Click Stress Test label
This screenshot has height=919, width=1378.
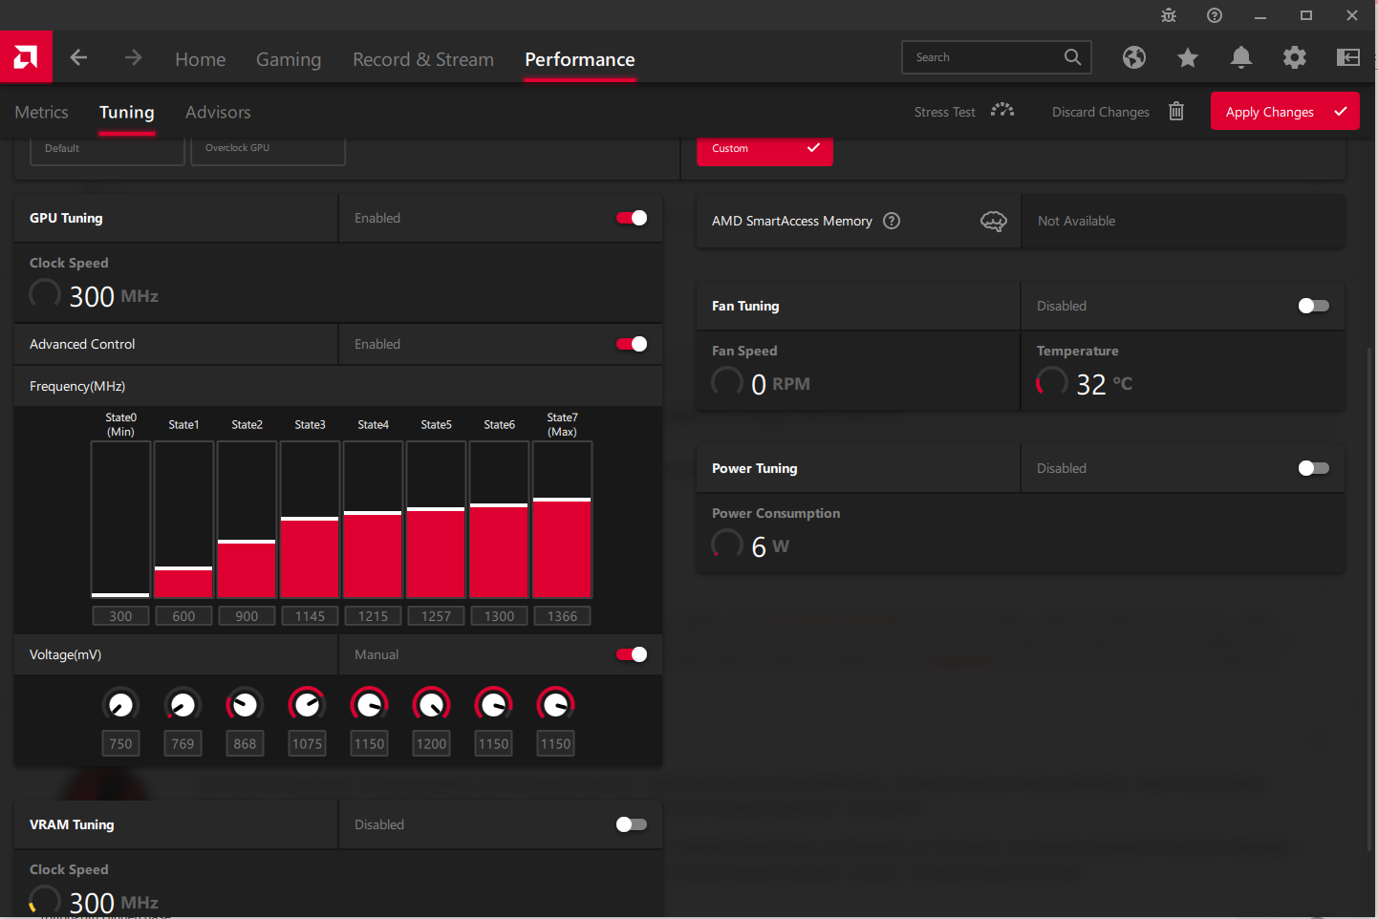coord(945,112)
